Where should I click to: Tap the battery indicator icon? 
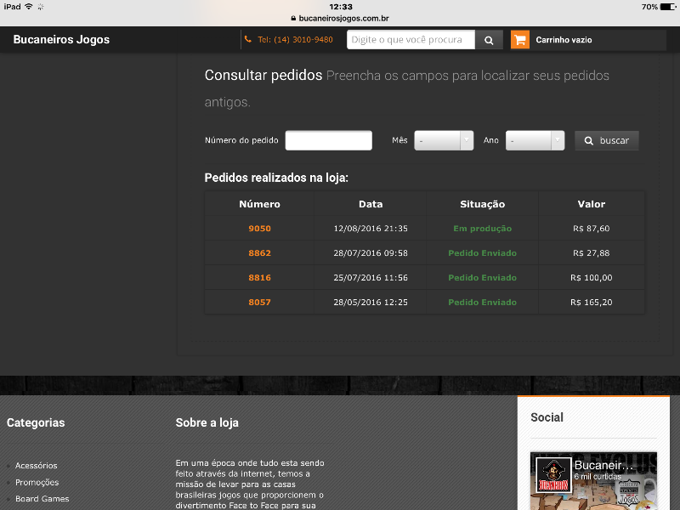[x=668, y=7]
